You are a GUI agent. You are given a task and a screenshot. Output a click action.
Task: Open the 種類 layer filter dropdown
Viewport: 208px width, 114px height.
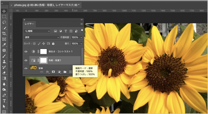[x=37, y=31]
